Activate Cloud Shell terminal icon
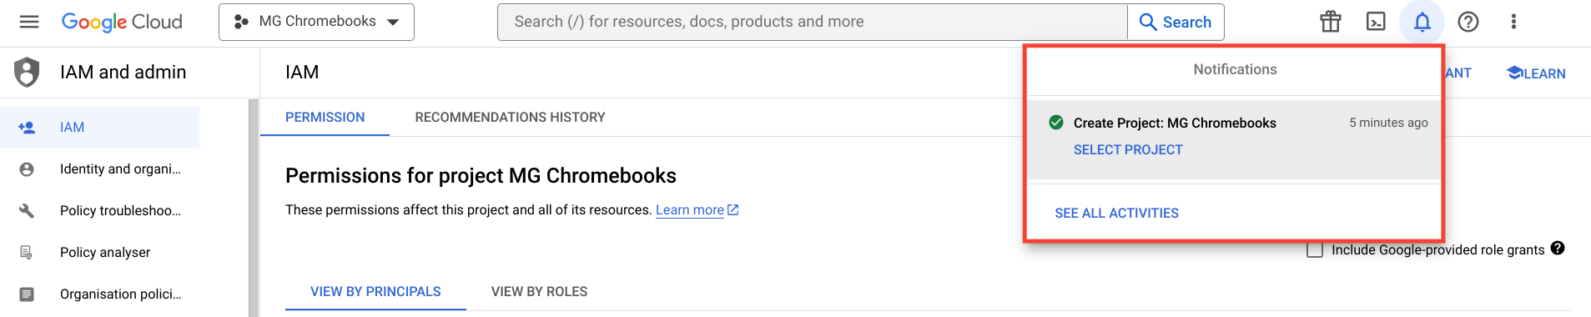 (x=1376, y=22)
